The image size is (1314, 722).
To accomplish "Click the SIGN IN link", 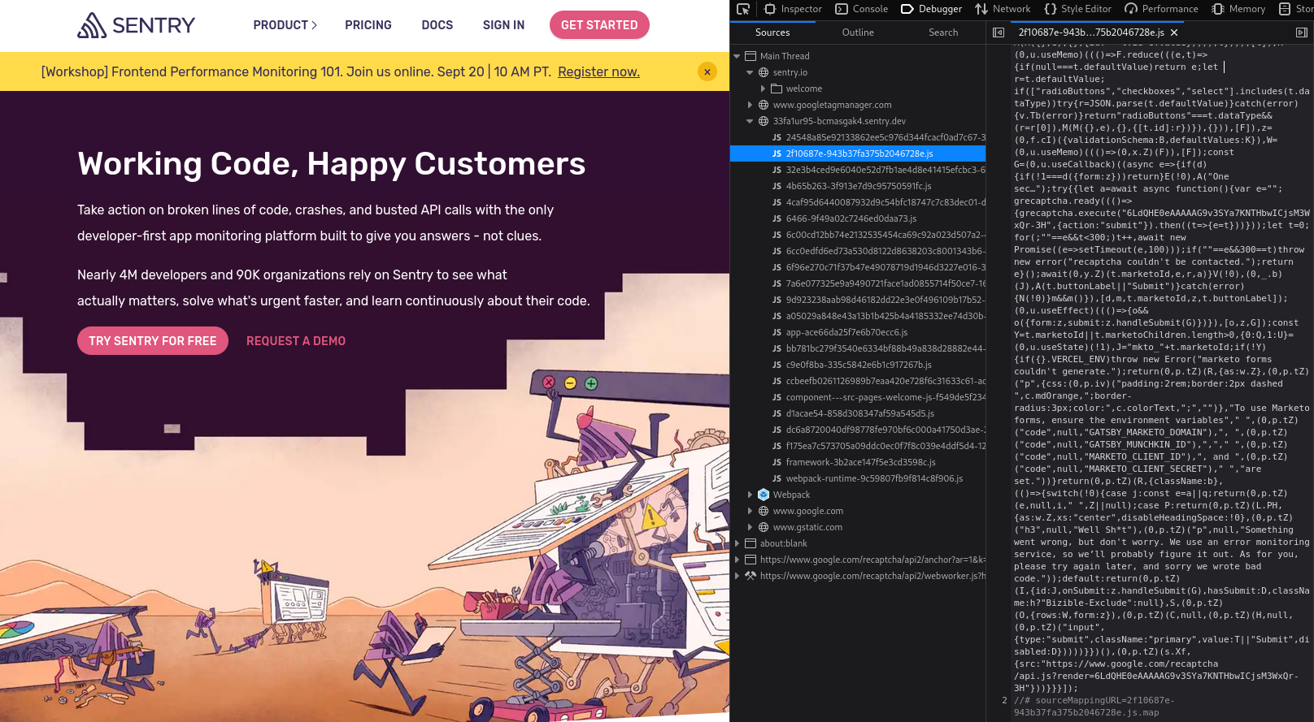I will tap(503, 25).
